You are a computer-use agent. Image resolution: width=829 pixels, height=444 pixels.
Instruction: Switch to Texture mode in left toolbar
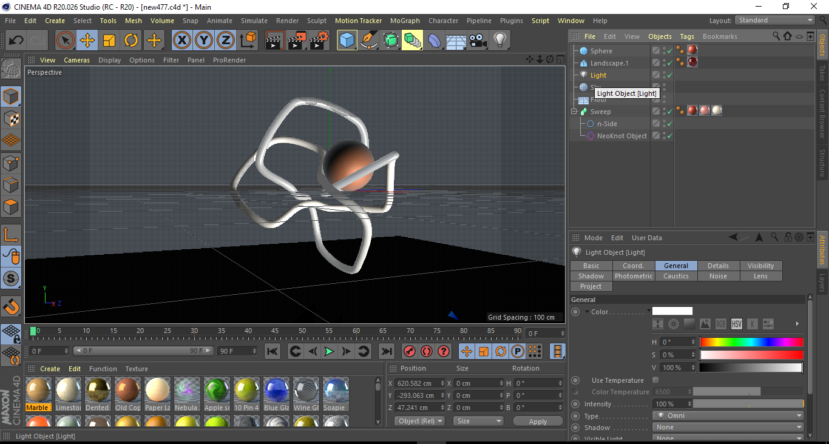tap(11, 118)
